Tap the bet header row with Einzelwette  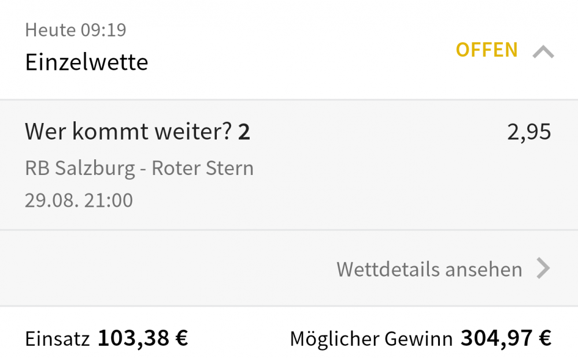coord(289,50)
